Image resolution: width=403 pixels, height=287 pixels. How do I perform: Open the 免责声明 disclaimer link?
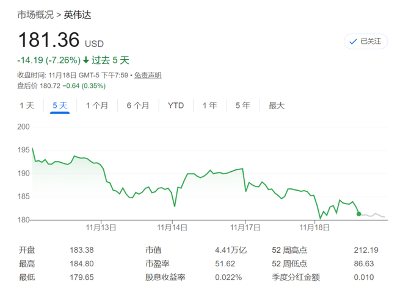148,75
